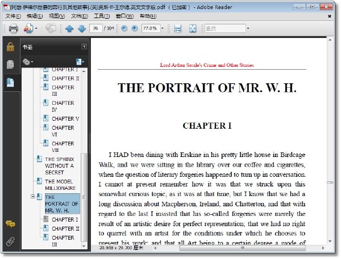Go to next page with the down arrow
This screenshot has height=259, width=341.
(82, 28)
